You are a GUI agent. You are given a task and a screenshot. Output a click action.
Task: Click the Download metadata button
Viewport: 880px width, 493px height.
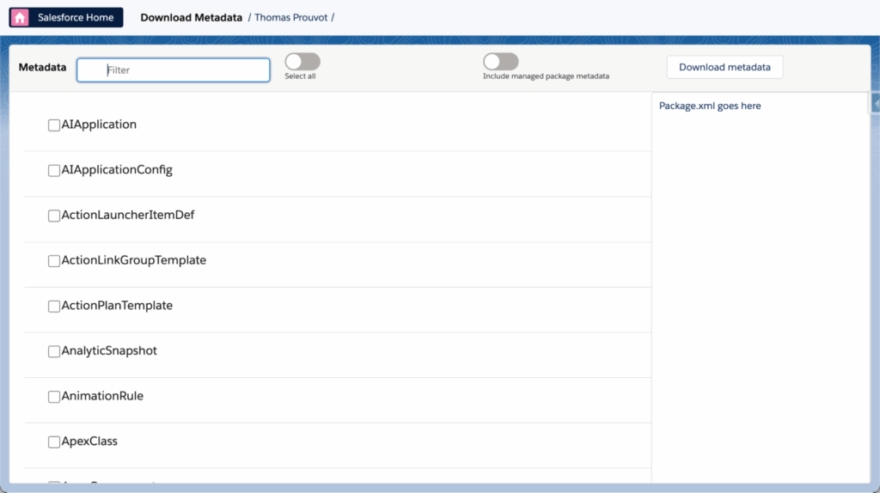tap(724, 67)
